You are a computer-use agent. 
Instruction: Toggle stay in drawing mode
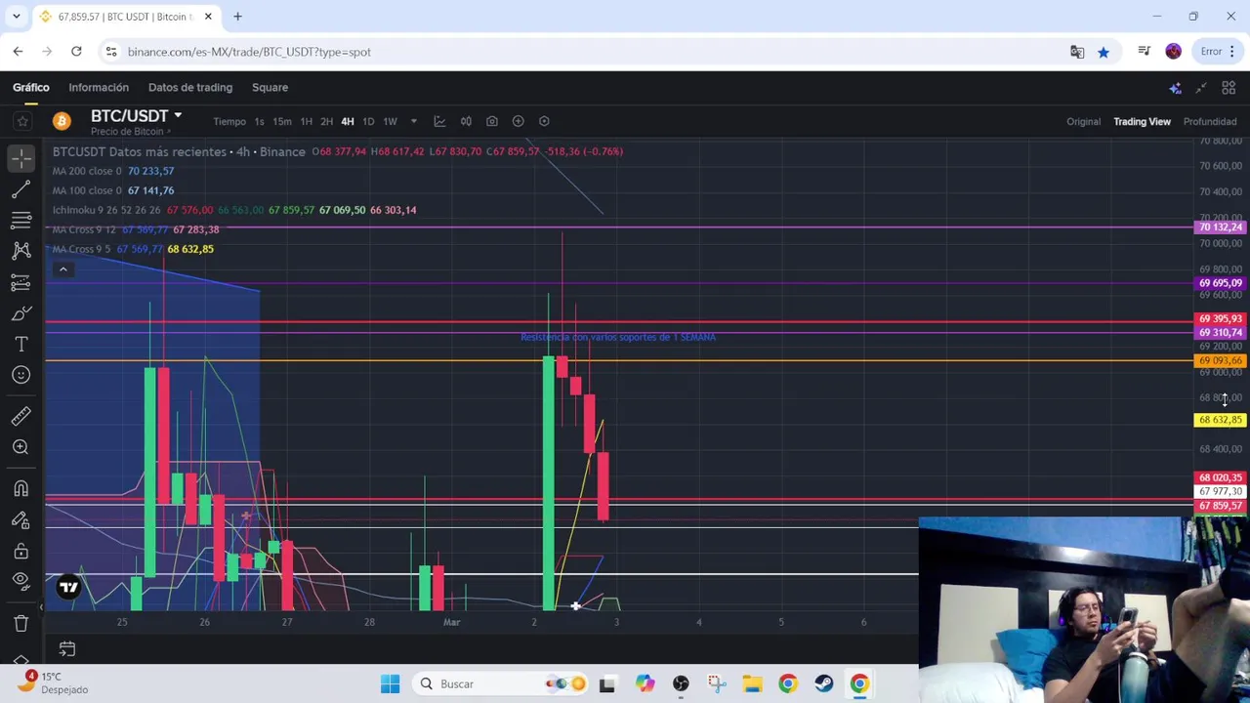[x=21, y=520]
